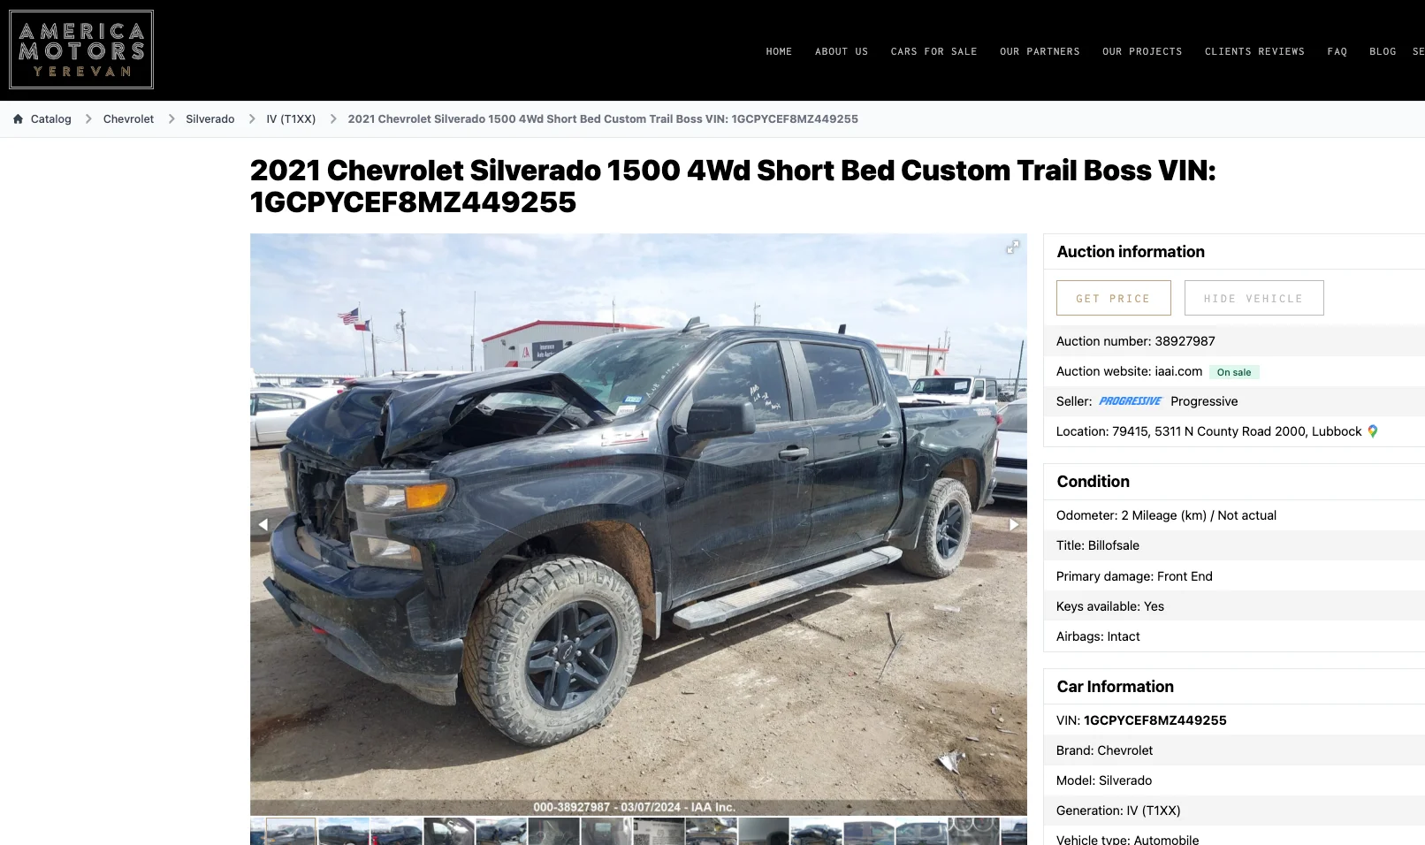Show the next photo with the right arrow

coord(1014,524)
